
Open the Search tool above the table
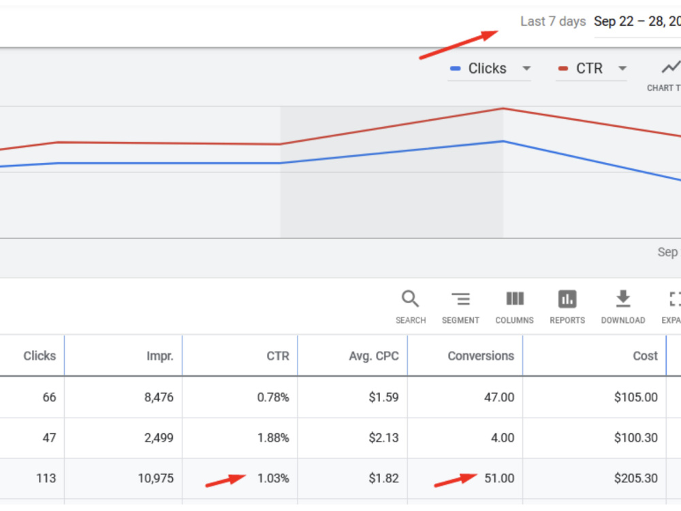pos(411,307)
